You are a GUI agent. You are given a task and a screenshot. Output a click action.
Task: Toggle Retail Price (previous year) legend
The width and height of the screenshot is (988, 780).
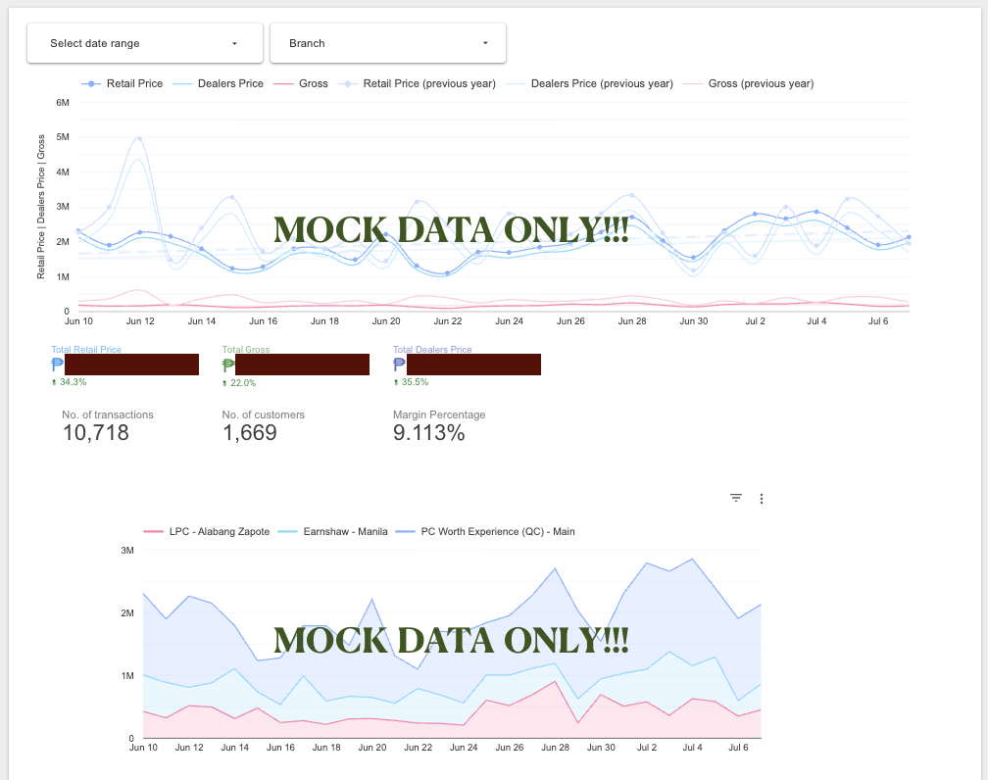[x=418, y=84]
